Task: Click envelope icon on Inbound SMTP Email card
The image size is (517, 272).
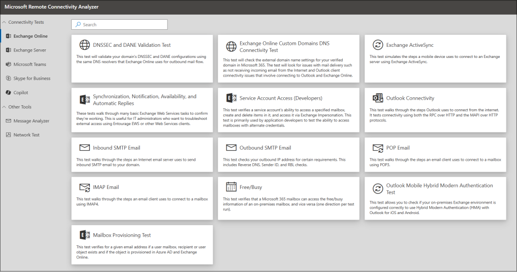Action: coord(85,148)
